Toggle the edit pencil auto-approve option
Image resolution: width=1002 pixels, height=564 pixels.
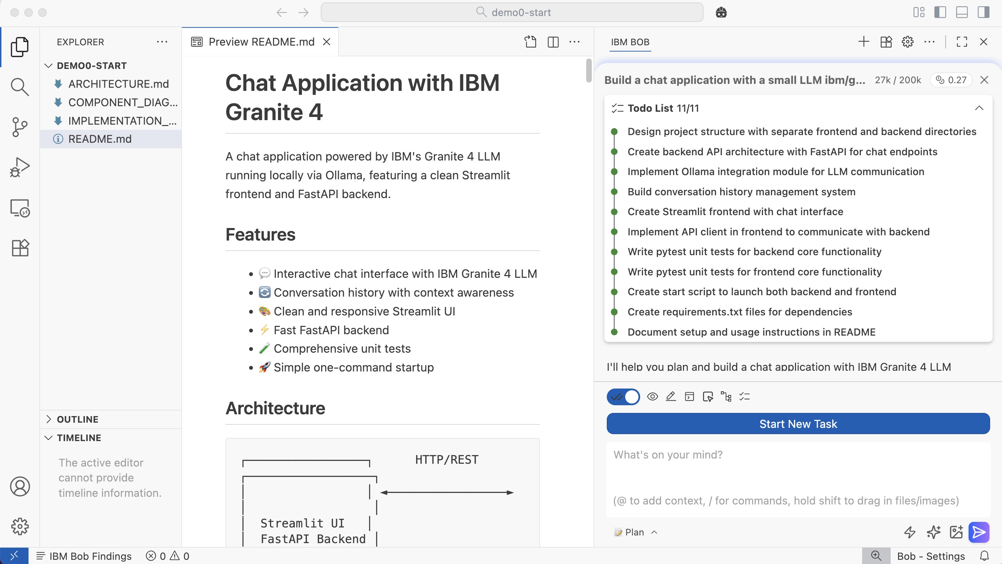point(670,397)
